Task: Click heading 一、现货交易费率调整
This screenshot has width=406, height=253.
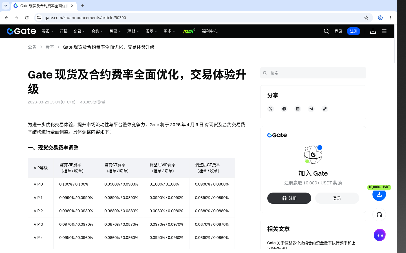Action: click(53, 148)
